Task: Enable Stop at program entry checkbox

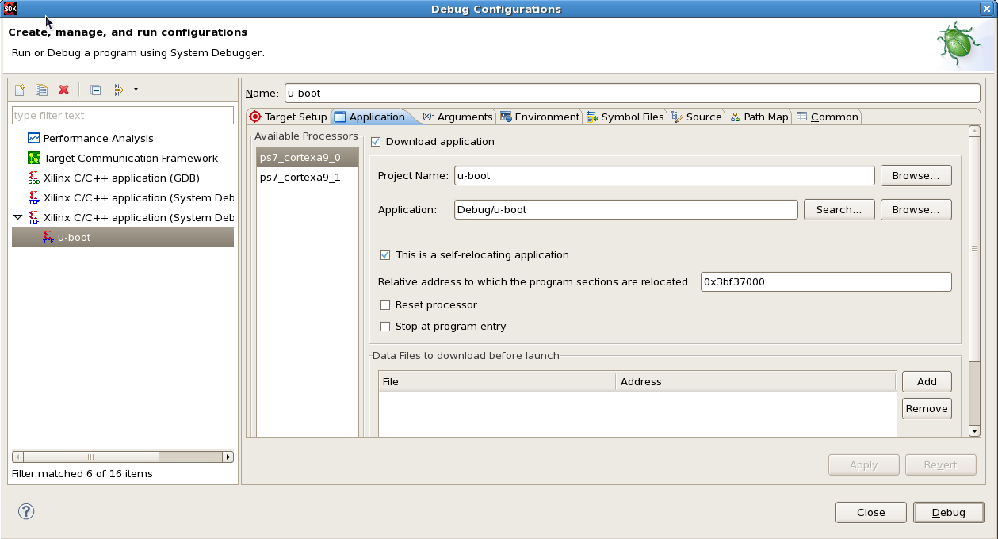Action: point(385,327)
